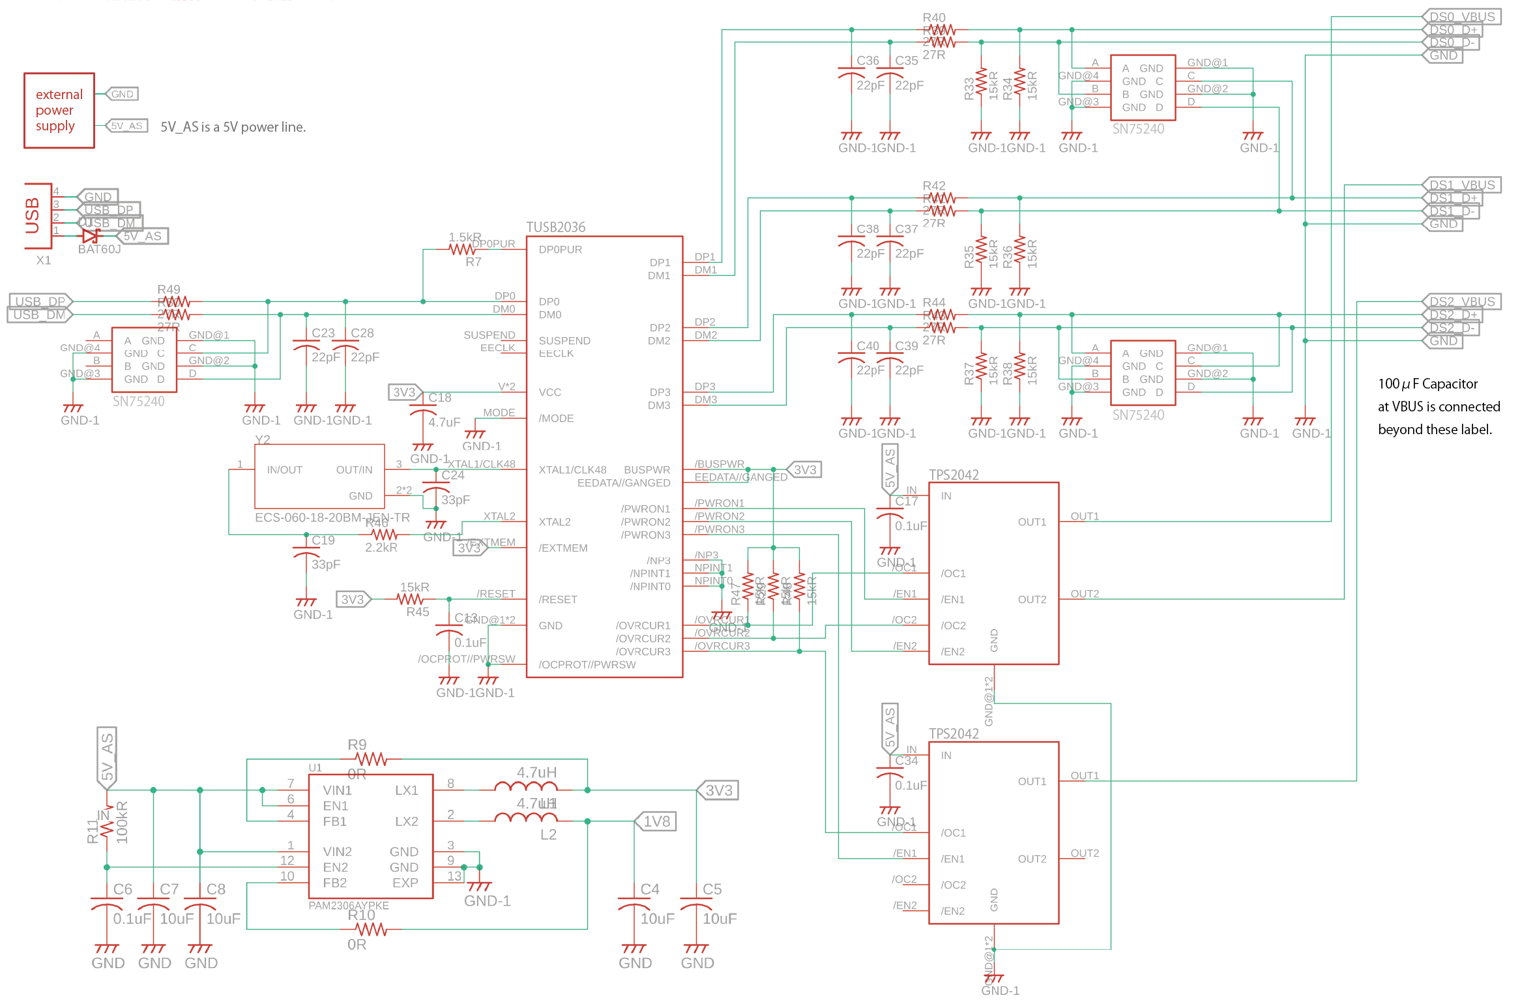Viewport: 1520px width, 1004px height.
Task: Click the PAM2306AYPKE part name
Action: point(349,906)
